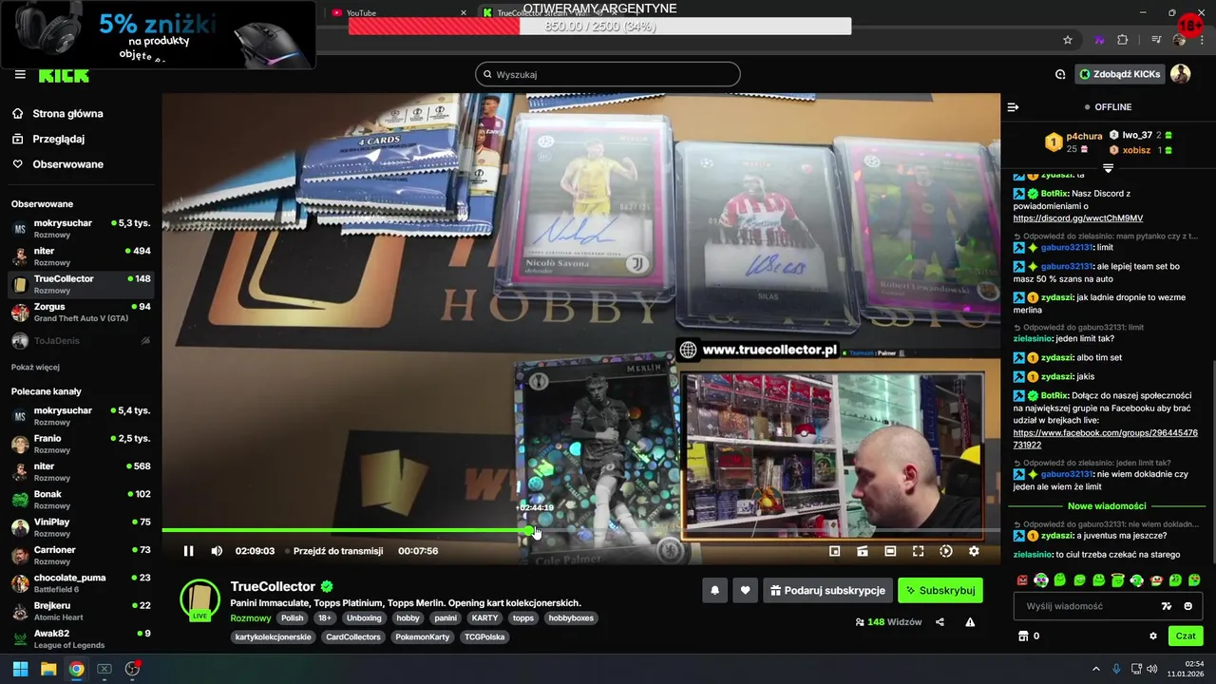The height and width of the screenshot is (684, 1216).
Task: Expand followed list with Pokaż więcej
Action: 35,368
